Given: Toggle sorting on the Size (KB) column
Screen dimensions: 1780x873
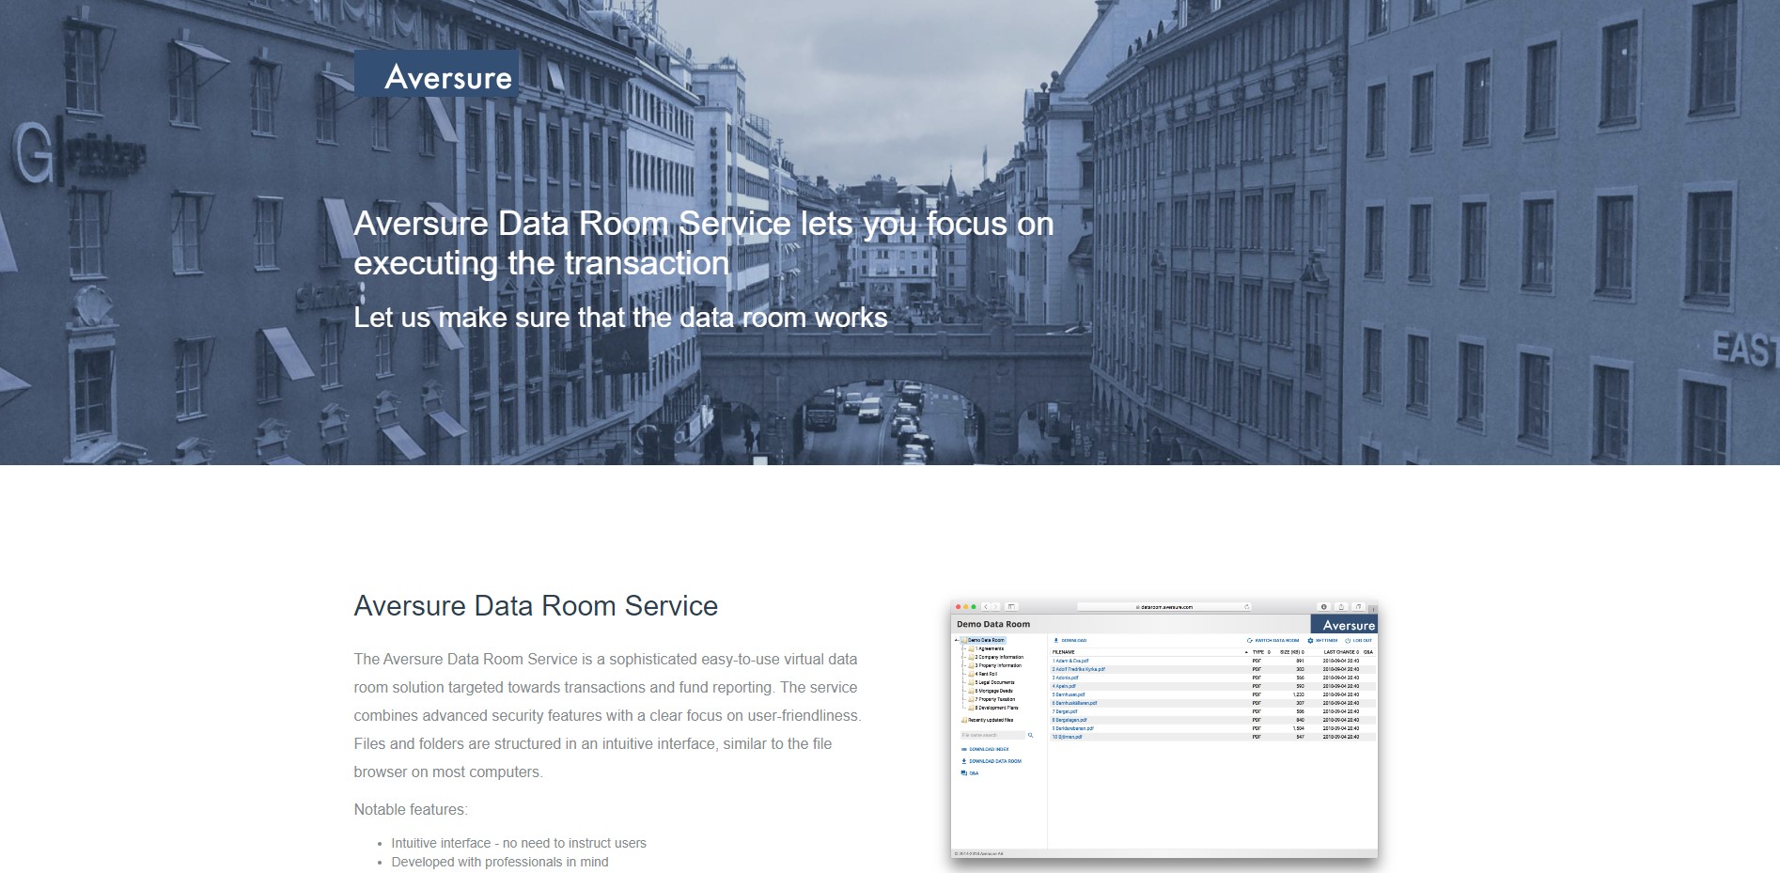Looking at the screenshot, I should tap(1290, 652).
